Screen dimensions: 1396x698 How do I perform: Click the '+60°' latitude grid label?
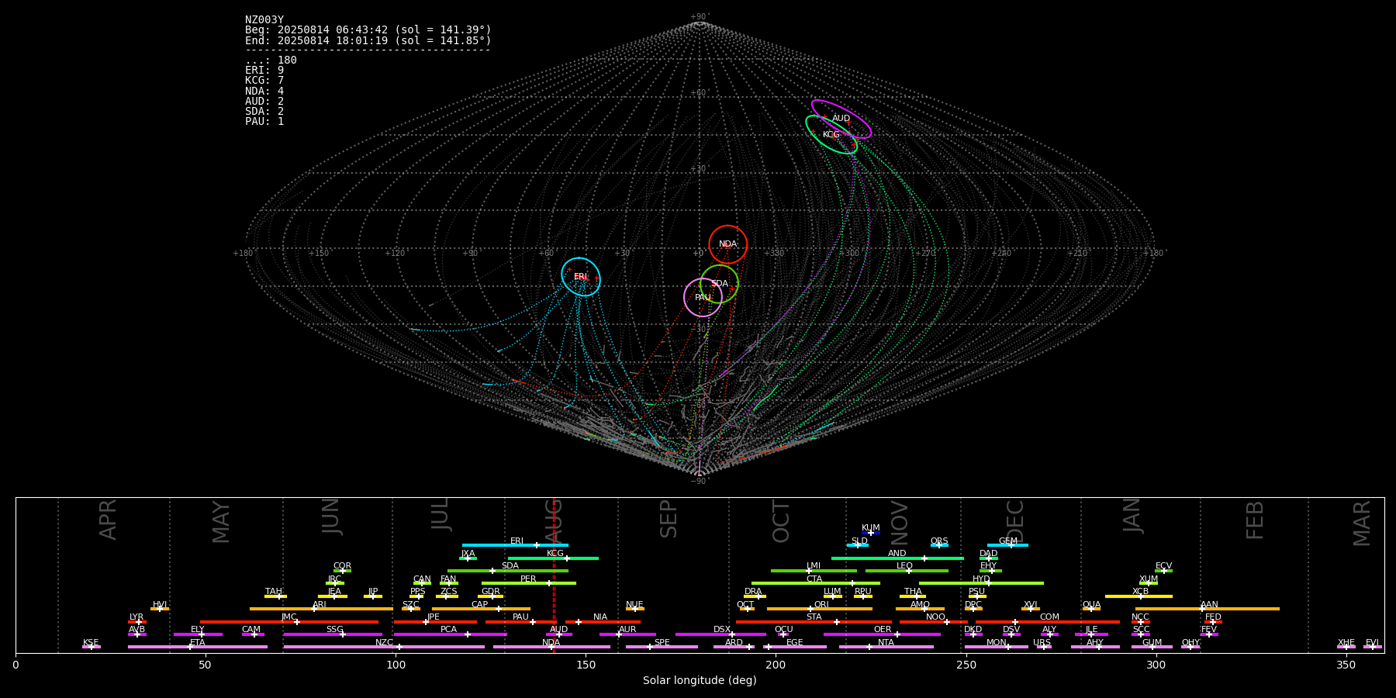[700, 93]
